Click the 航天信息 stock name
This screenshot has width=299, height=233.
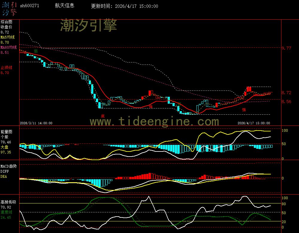point(64,6)
